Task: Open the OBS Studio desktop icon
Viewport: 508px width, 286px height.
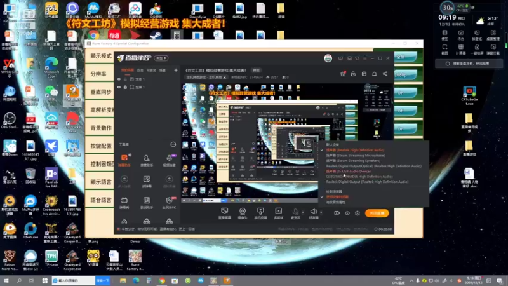Action: click(x=10, y=121)
